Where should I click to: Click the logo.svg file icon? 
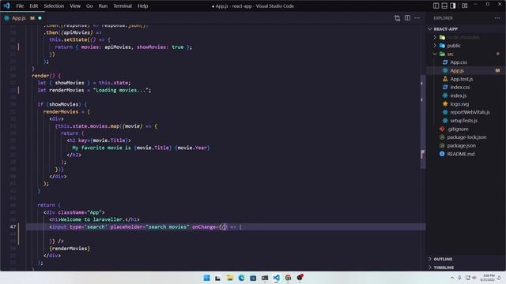click(445, 104)
